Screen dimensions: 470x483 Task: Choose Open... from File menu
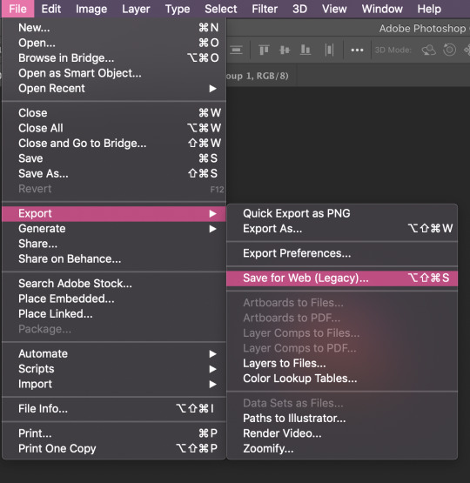(114, 43)
